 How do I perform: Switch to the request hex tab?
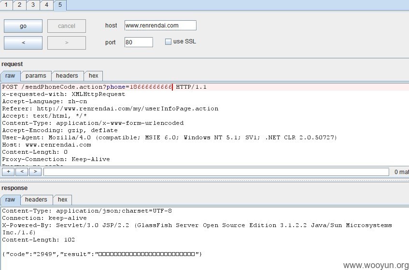(93, 76)
